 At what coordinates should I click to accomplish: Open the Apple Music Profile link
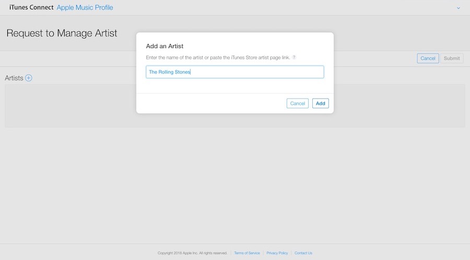click(x=85, y=7)
